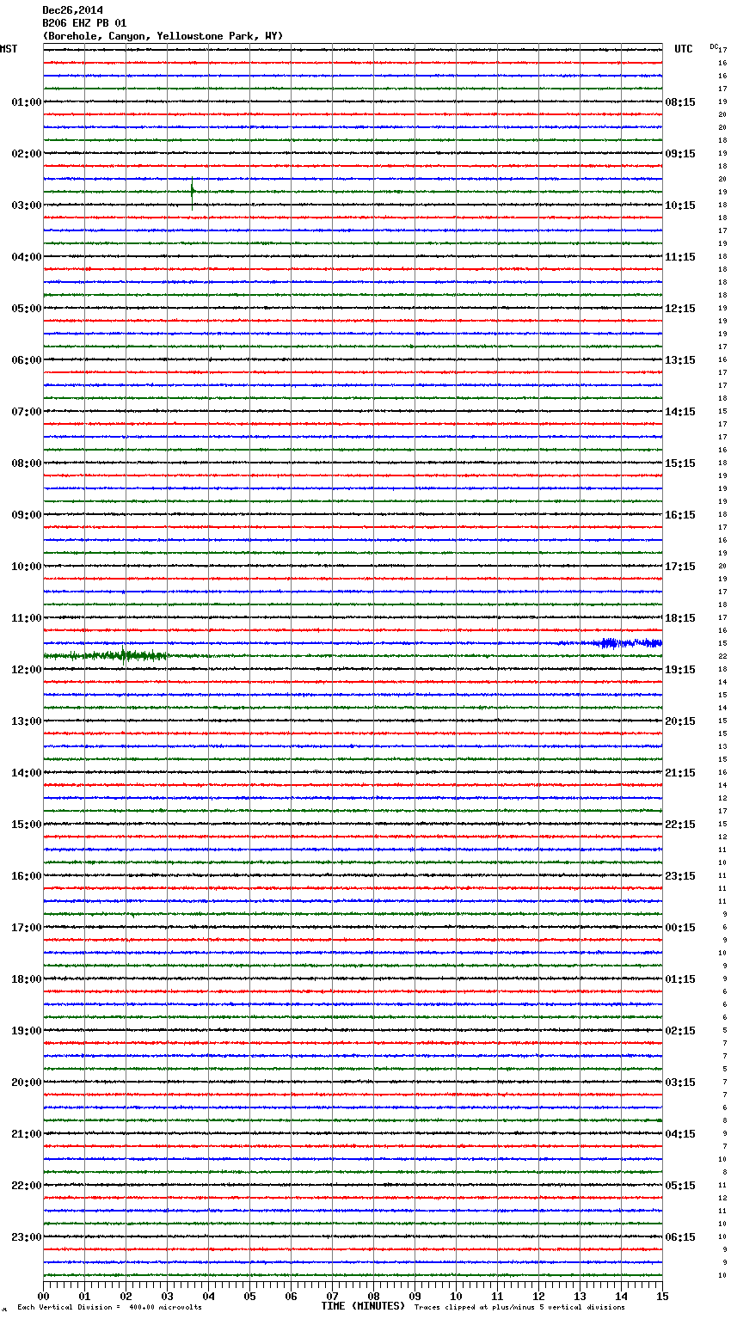
Task: Click the 10:15 UTC time label
Action: click(x=680, y=206)
